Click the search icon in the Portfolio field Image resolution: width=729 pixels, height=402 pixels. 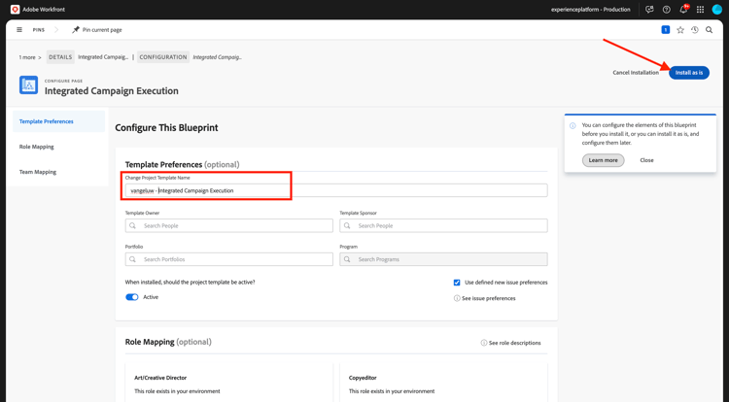click(132, 259)
